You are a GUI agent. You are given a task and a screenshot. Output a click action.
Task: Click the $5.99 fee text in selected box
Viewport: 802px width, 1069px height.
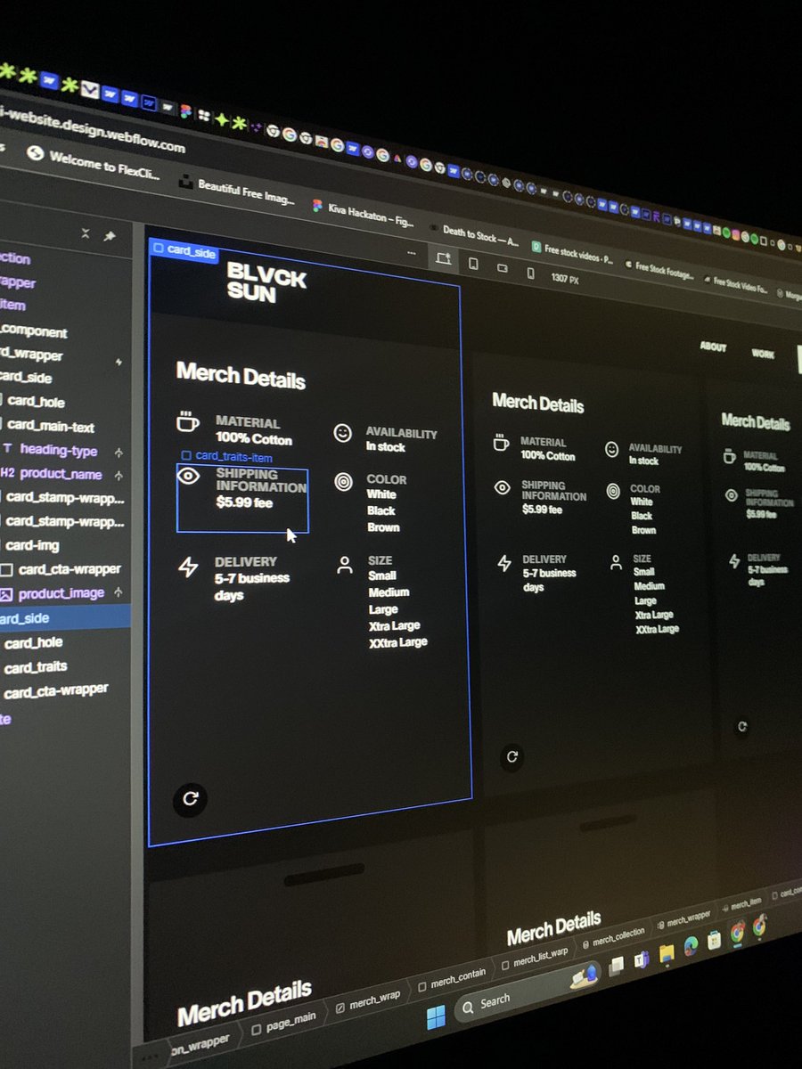tap(244, 503)
